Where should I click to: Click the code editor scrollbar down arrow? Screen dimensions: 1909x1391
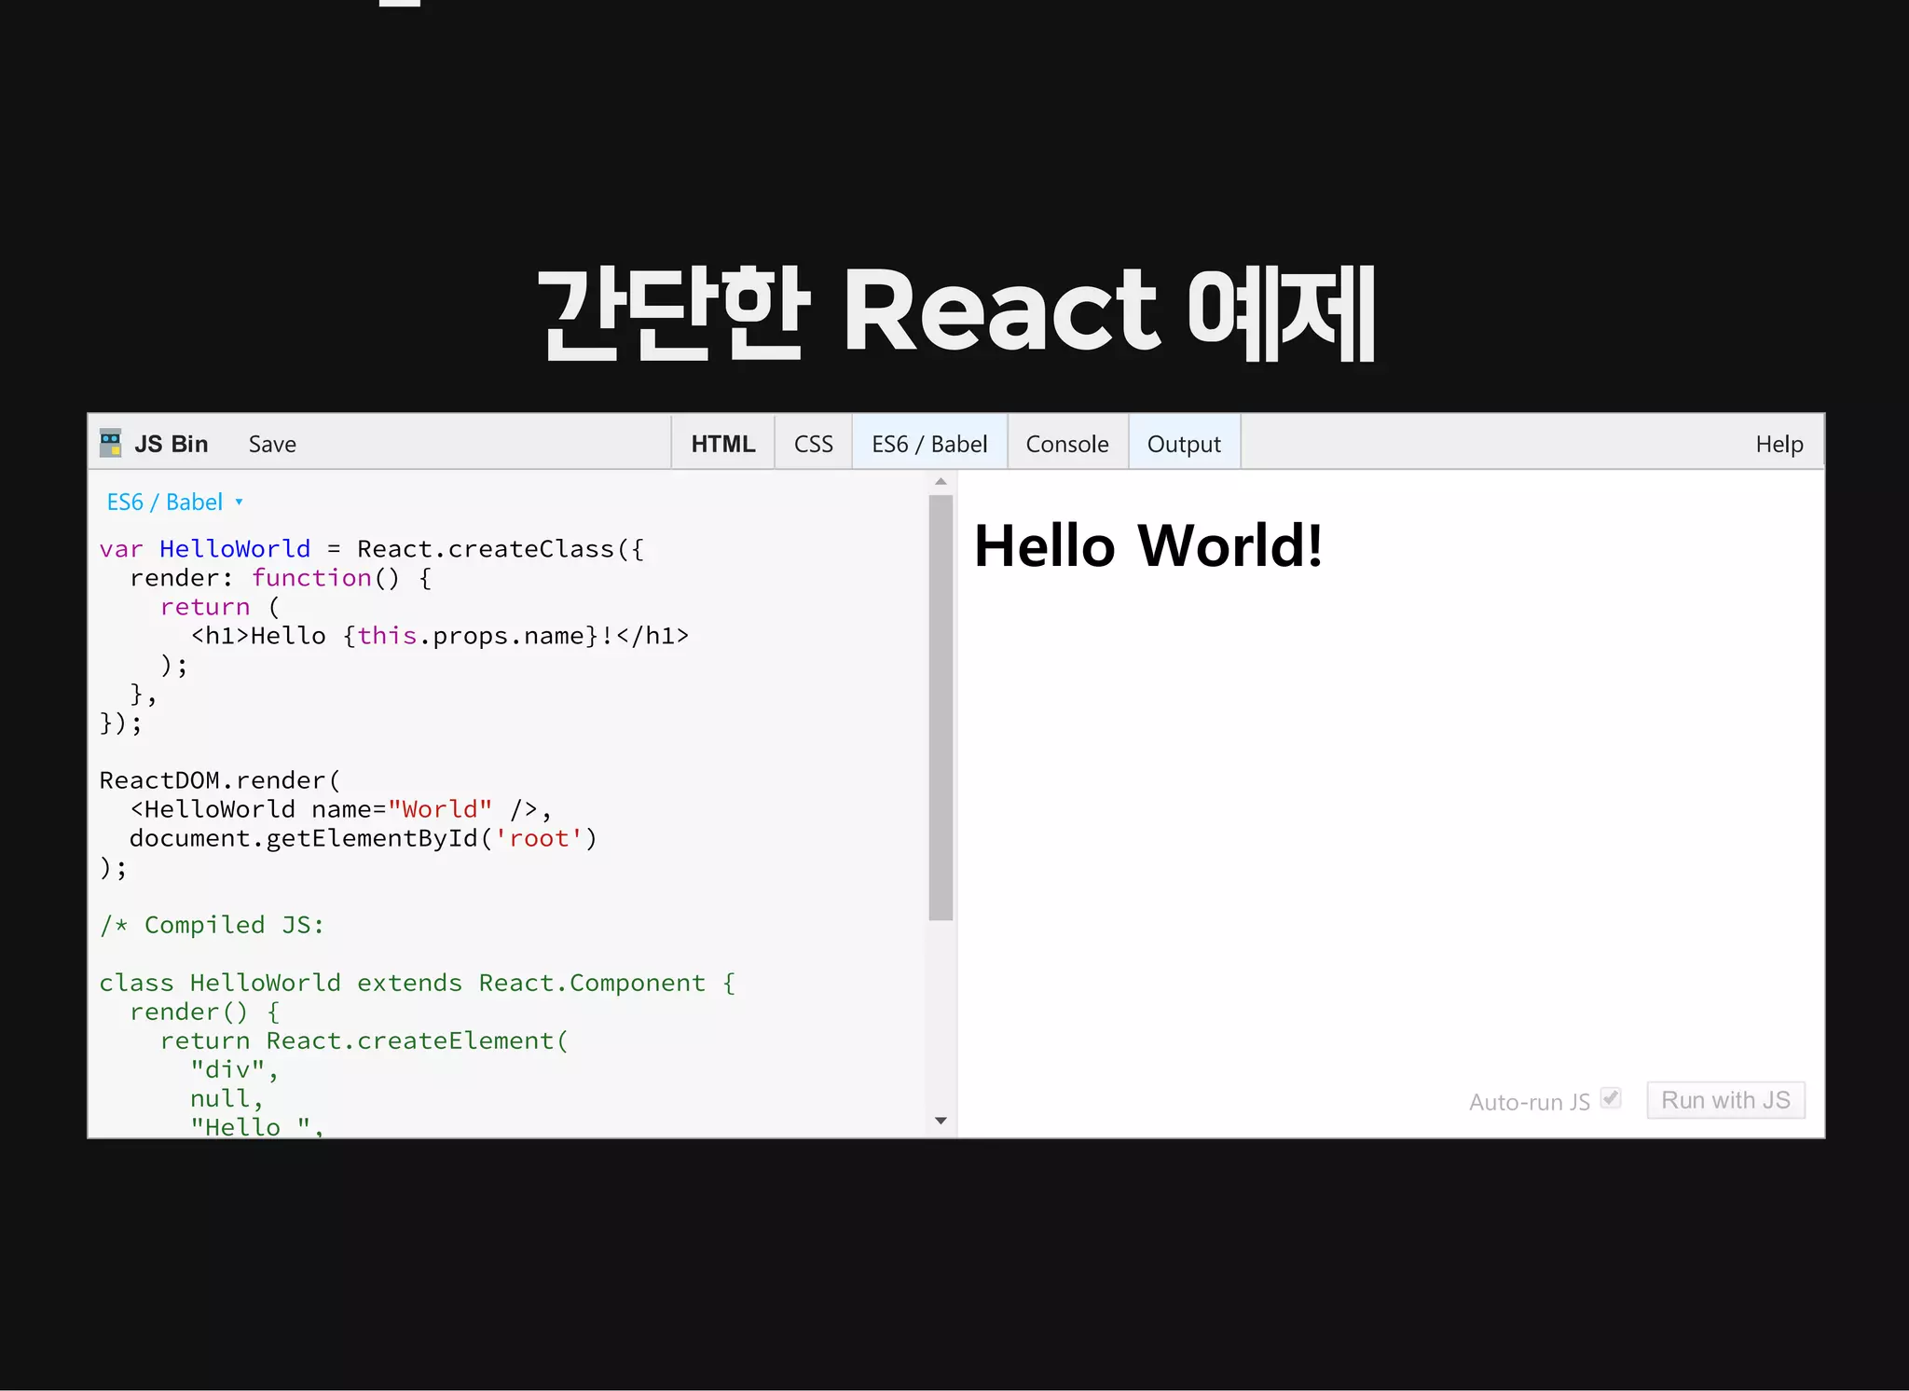point(941,1121)
